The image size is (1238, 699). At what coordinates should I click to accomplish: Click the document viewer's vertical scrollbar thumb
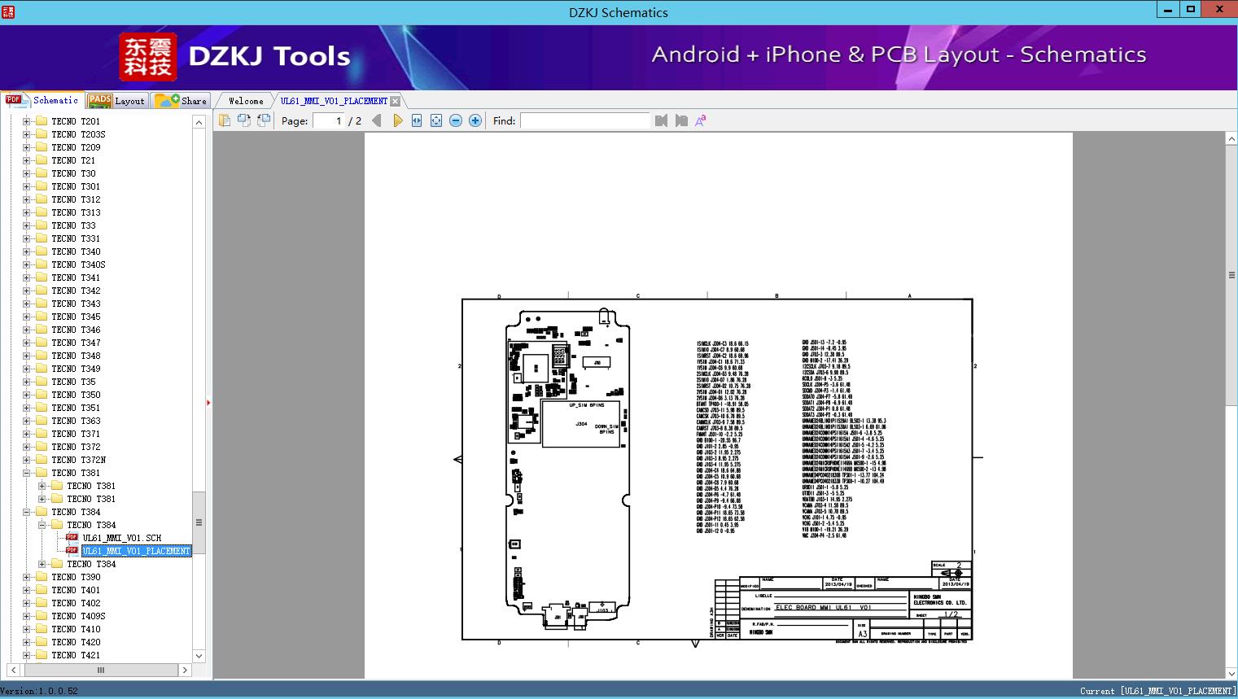pos(1231,275)
